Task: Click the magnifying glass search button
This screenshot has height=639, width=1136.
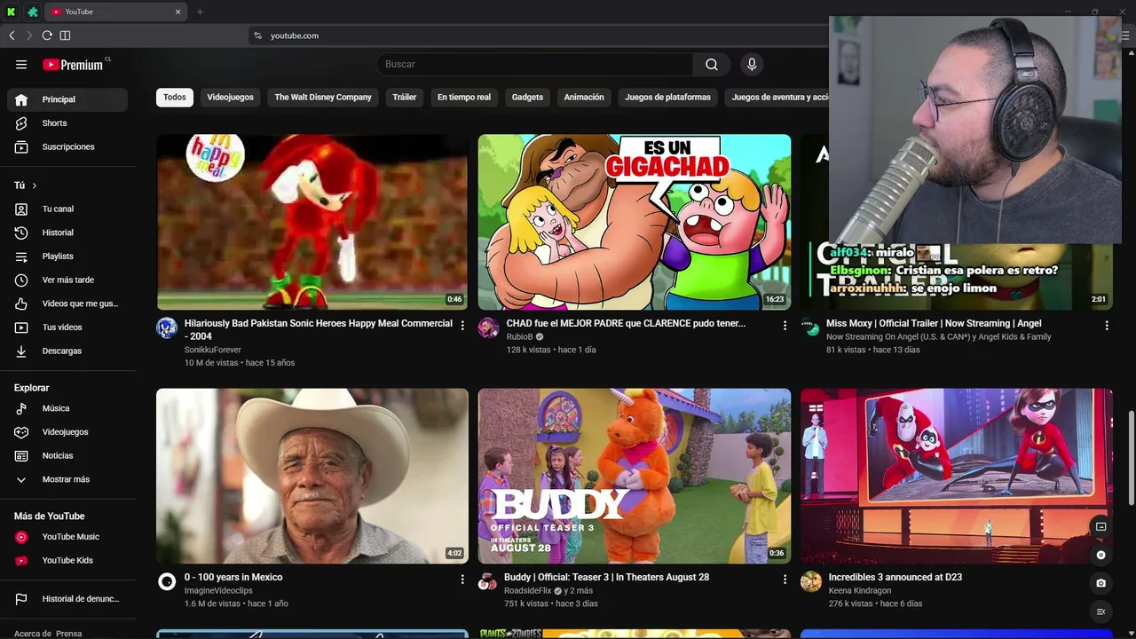Action: tap(712, 64)
